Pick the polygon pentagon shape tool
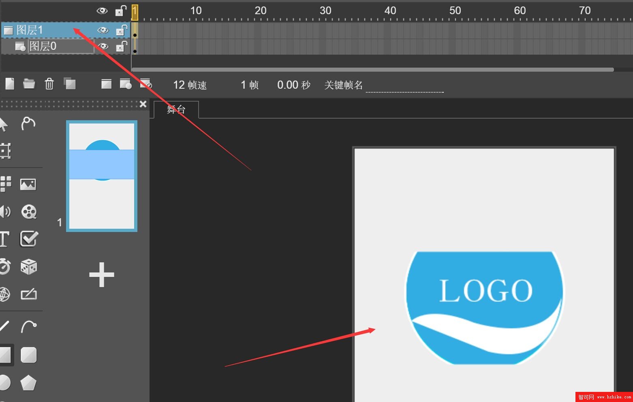This screenshot has height=402, width=633. 28,383
